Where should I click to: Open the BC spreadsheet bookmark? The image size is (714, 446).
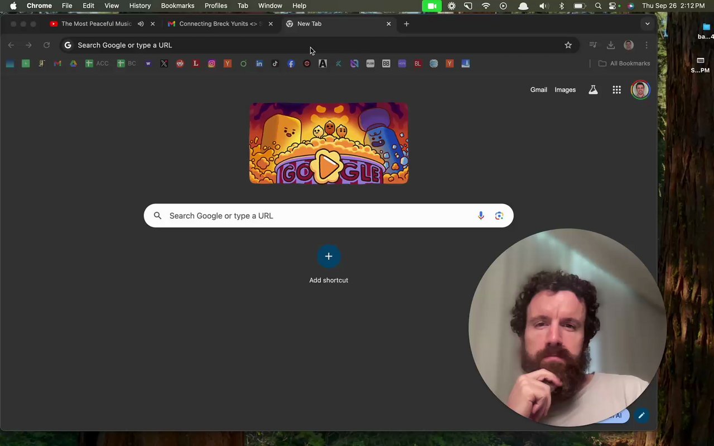pos(127,64)
